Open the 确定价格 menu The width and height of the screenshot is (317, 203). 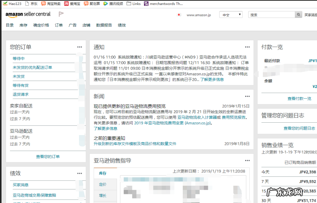41,25
